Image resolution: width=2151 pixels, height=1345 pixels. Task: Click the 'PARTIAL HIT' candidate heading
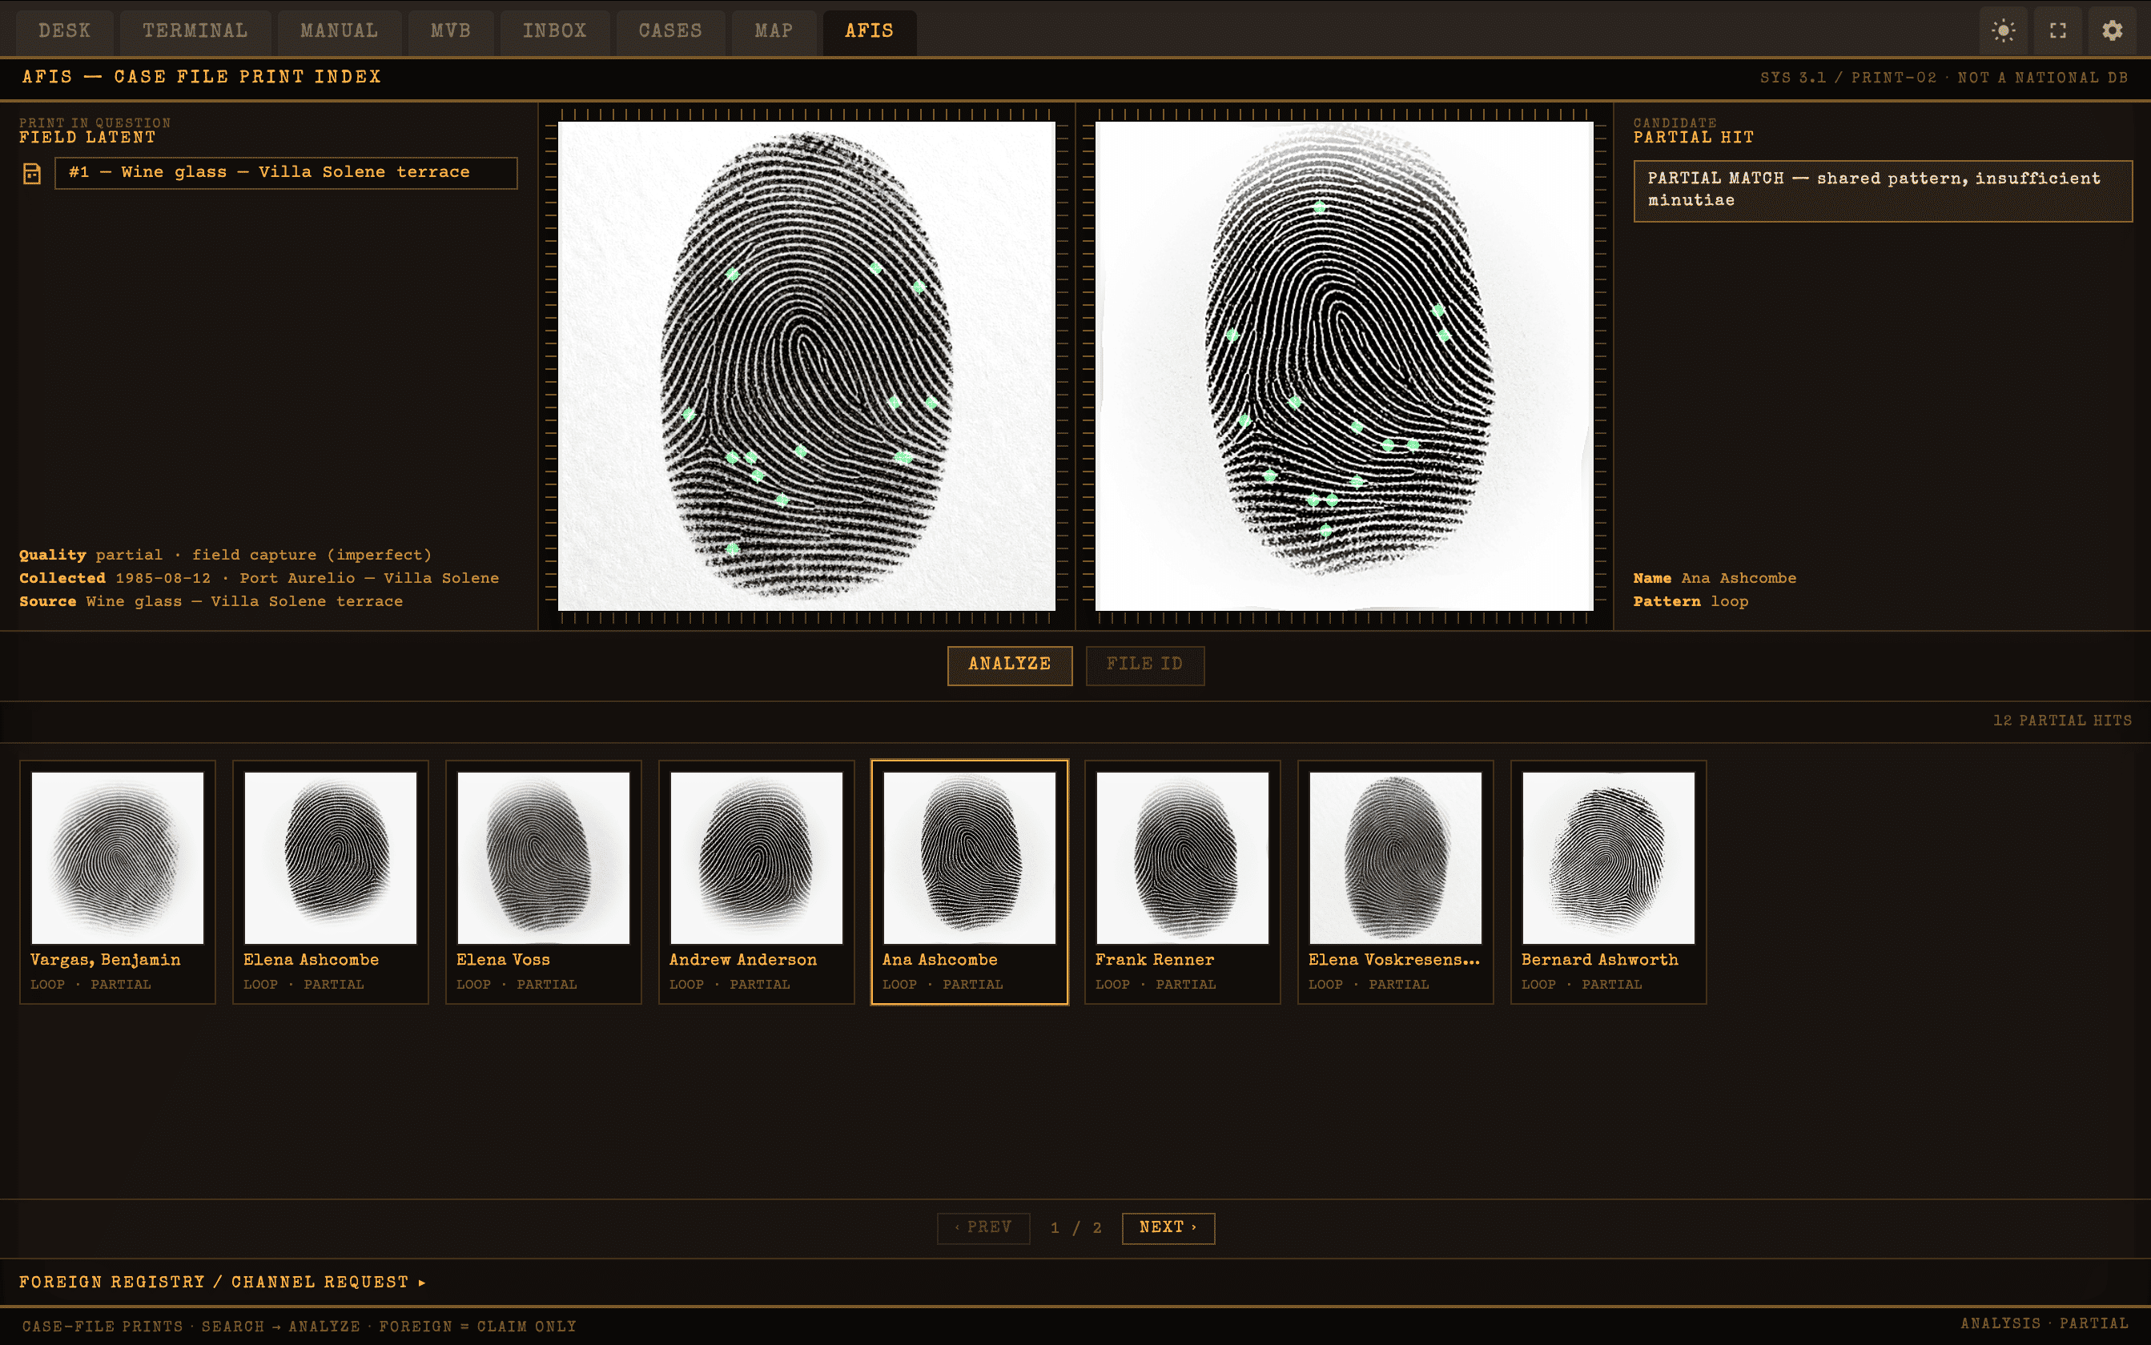1694,138
